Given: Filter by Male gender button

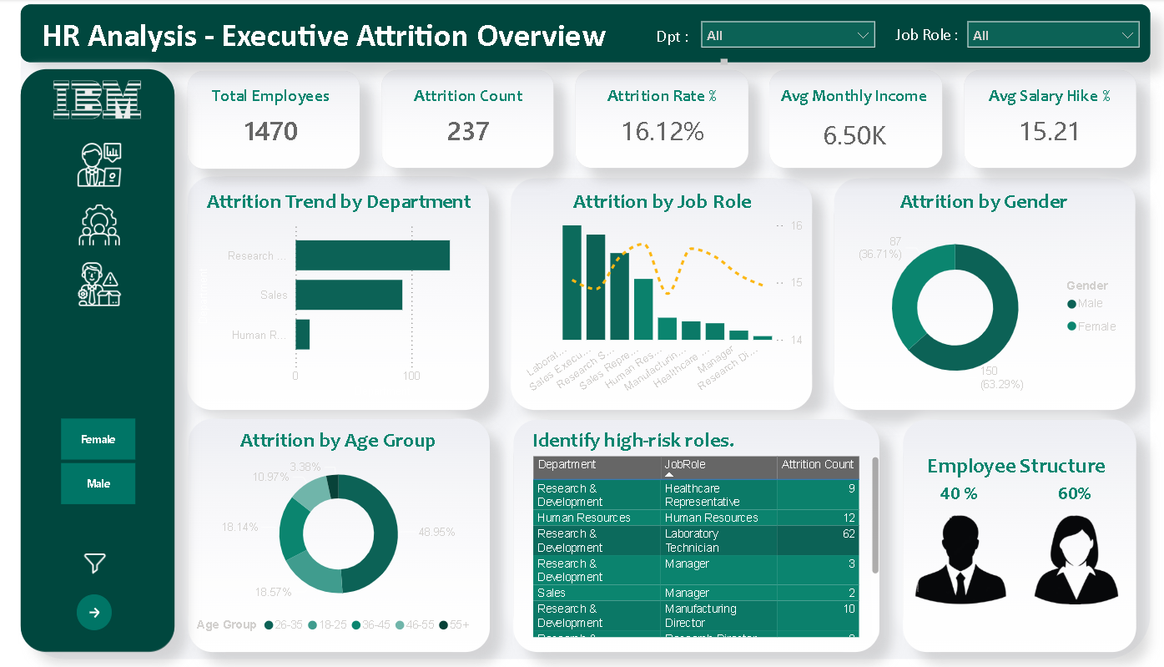Looking at the screenshot, I should coord(98,483).
